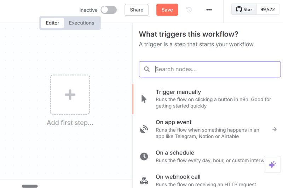Screen dimensions: 283x188
Task: Select the Editor tab
Action: pyautogui.click(x=52, y=23)
